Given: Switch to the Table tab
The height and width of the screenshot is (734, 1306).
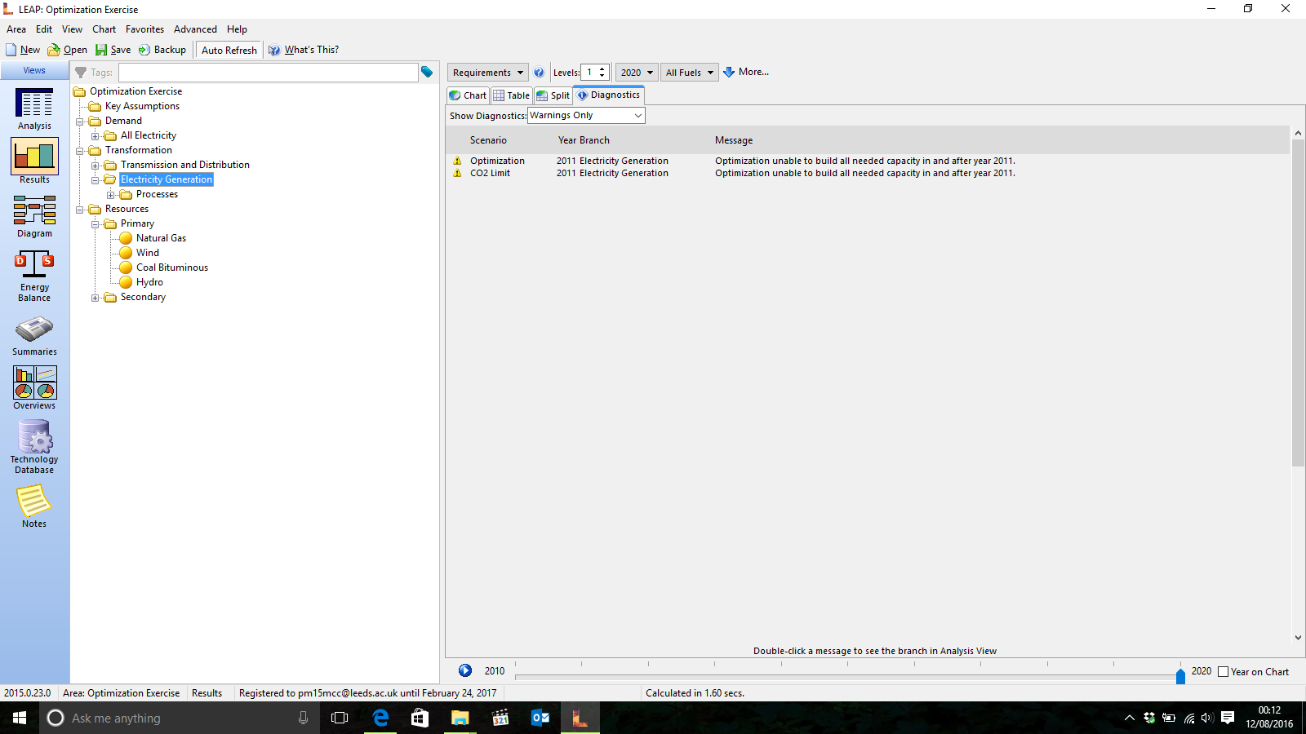Looking at the screenshot, I should (511, 95).
